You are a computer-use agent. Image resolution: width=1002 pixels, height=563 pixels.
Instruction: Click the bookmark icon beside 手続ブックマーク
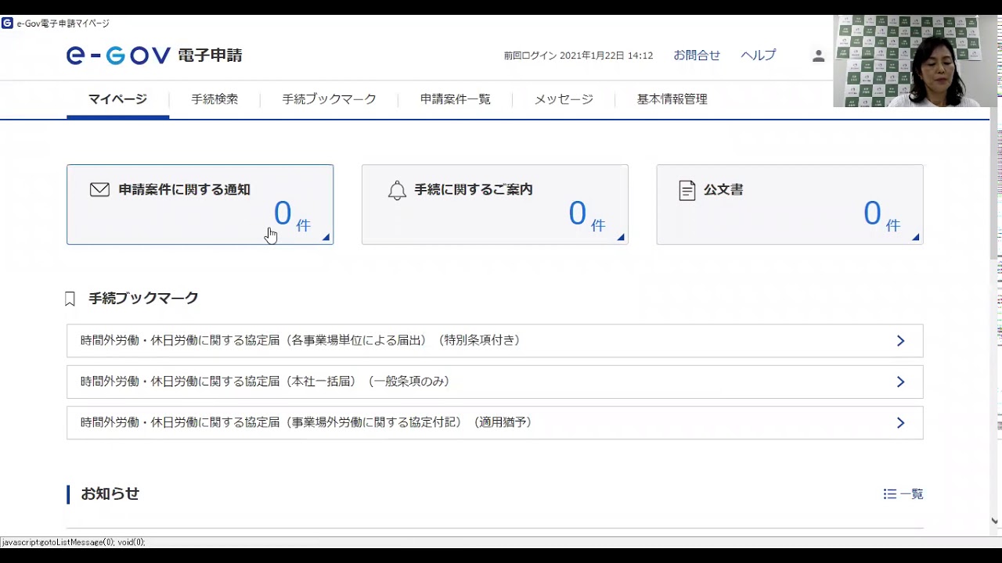tap(70, 299)
